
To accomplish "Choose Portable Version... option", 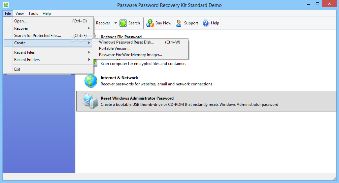I will (140, 48).
